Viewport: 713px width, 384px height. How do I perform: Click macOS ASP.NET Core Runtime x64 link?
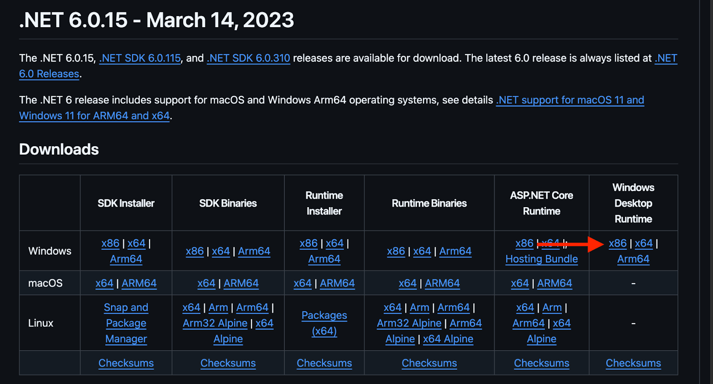tap(520, 283)
